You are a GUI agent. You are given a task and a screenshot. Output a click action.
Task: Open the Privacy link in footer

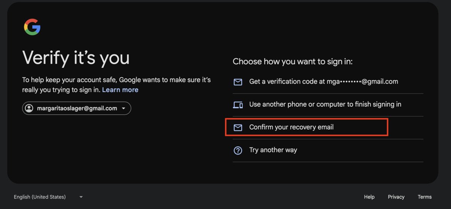[396, 197]
